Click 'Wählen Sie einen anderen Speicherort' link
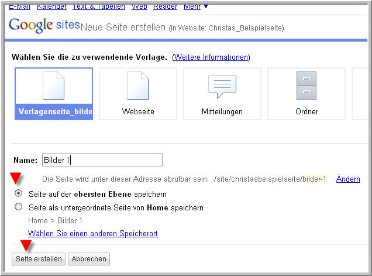The width and height of the screenshot is (372, 276). (92, 234)
